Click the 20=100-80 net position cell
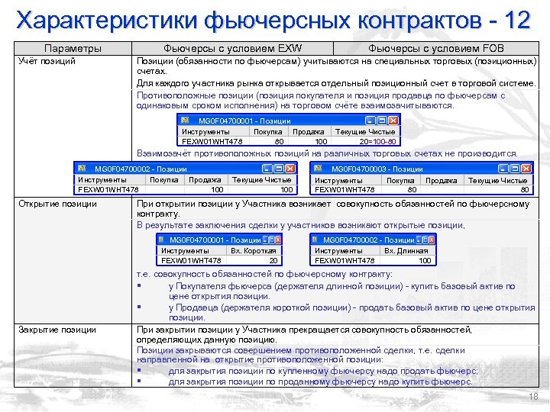The image size is (550, 412). (x=378, y=141)
